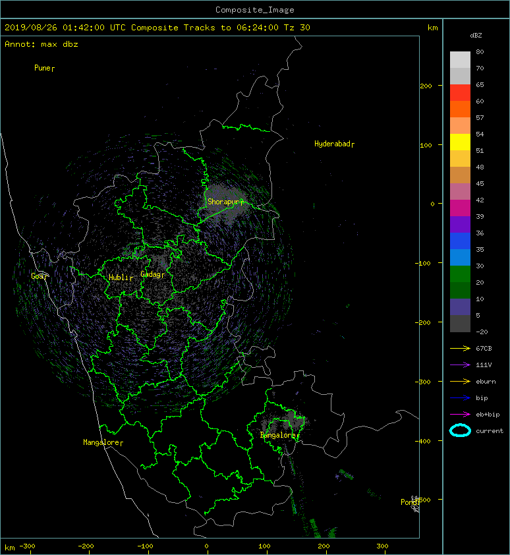Click the 39 dBZ purple color swatch
Screen dimensions: 510x555
(x=460, y=224)
